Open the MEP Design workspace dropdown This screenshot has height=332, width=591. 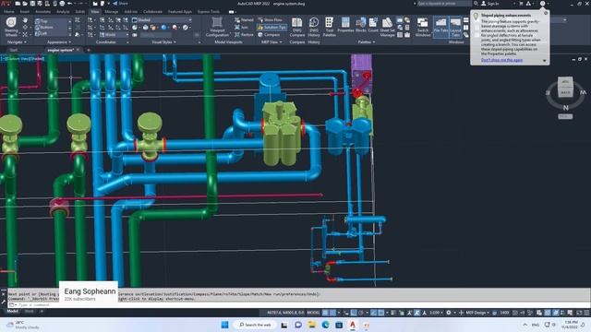pos(476,313)
